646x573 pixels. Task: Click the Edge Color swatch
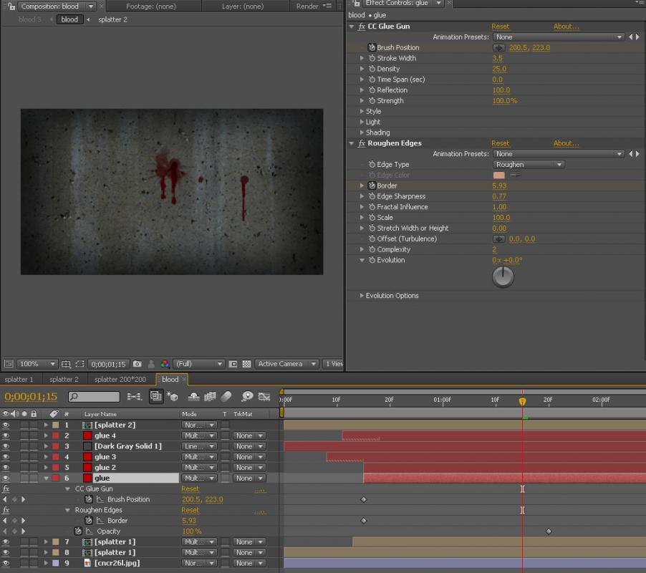(499, 175)
